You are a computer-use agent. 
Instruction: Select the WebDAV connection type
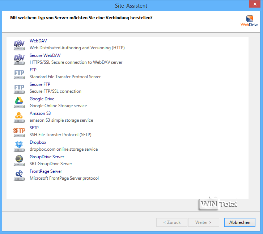pyautogui.click(x=38, y=41)
